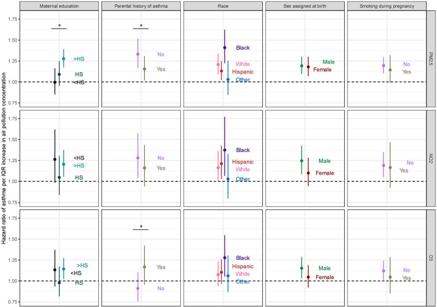The width and height of the screenshot is (437, 307).
Task: Click the 'Male' label in the NO2 row
Action: tap(325, 161)
